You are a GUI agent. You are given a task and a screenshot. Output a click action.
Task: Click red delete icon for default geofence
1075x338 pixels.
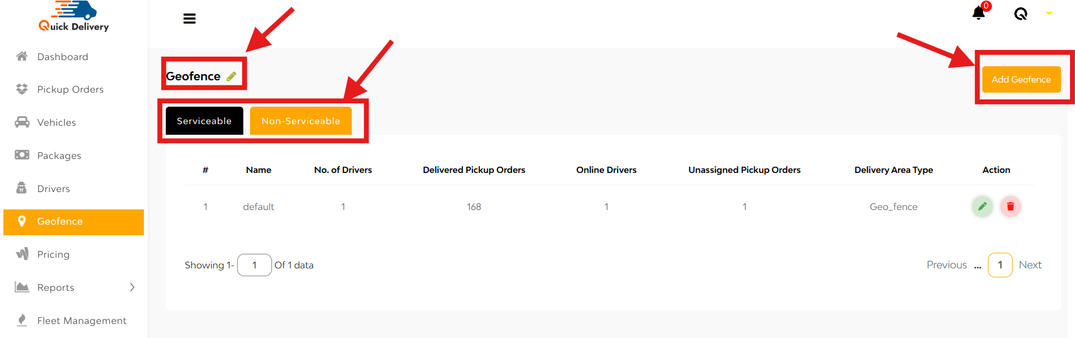pyautogui.click(x=1010, y=207)
